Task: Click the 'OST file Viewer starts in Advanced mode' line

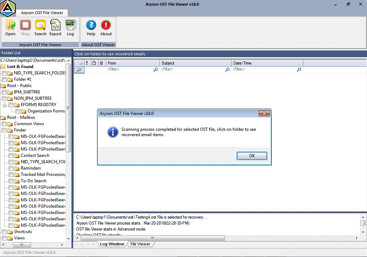Action: click(x=111, y=229)
